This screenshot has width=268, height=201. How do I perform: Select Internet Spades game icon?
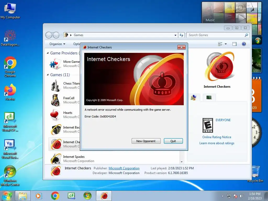tap(56, 159)
